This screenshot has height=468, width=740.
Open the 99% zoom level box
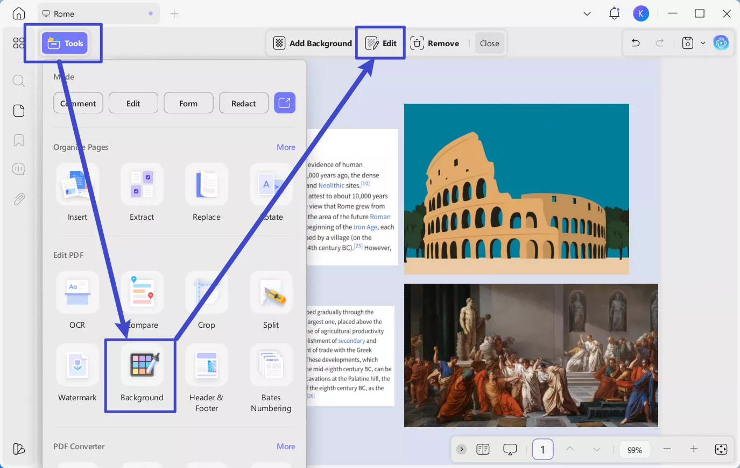pyautogui.click(x=635, y=450)
